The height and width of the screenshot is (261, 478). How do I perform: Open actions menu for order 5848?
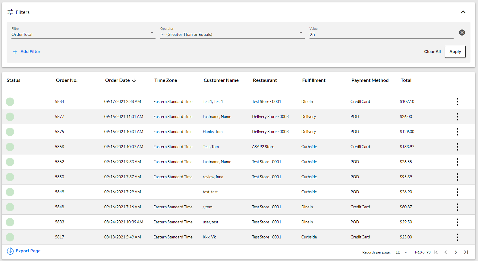click(458, 207)
